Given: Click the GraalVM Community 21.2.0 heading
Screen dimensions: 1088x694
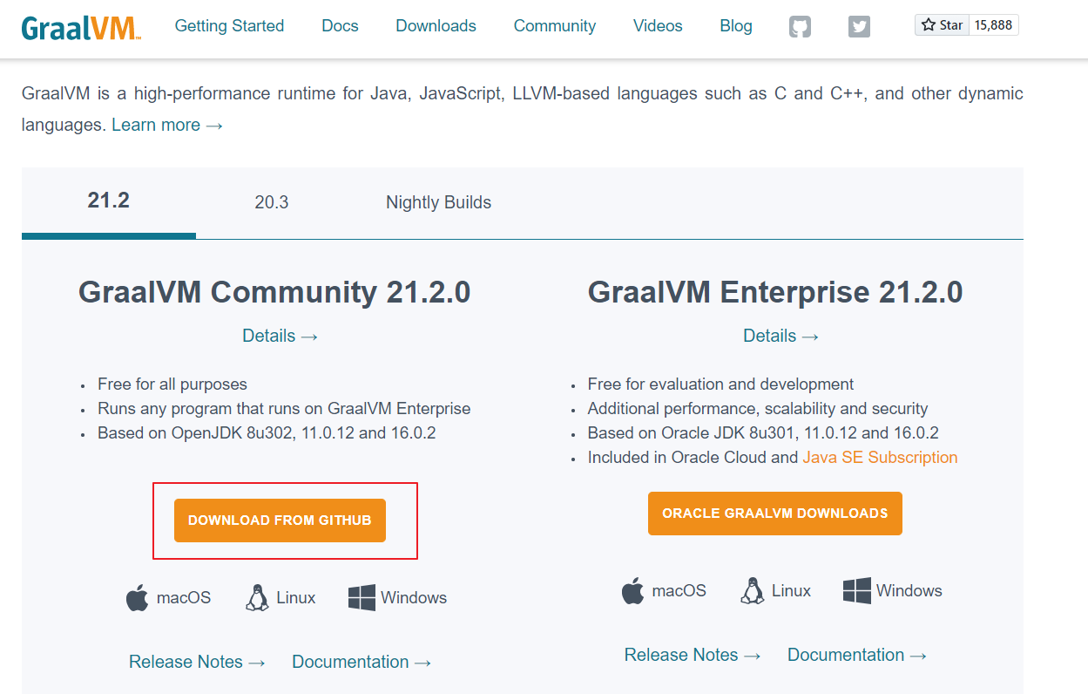Looking at the screenshot, I should 274,292.
